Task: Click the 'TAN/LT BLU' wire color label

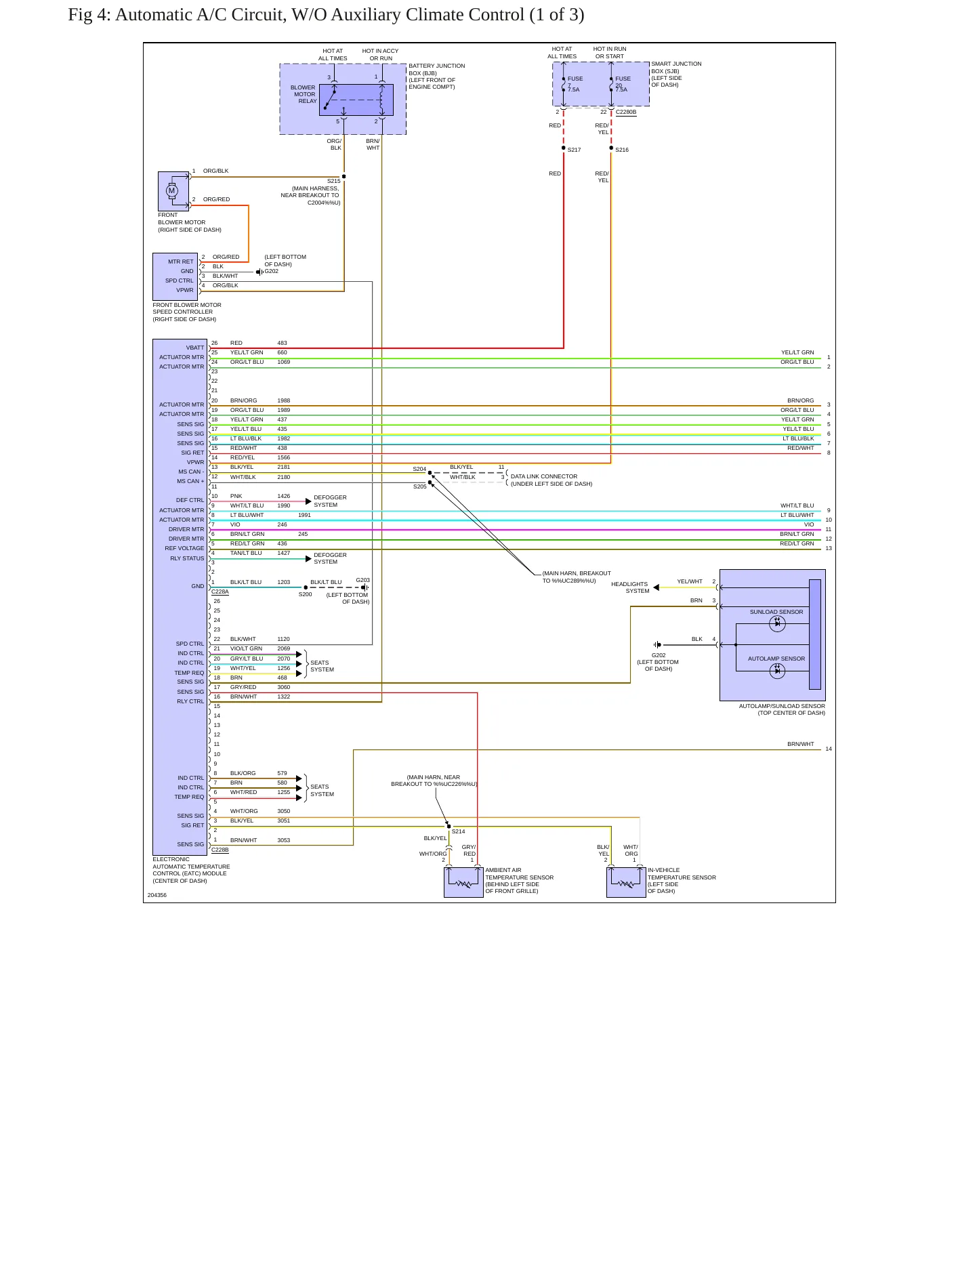Action: tap(246, 553)
